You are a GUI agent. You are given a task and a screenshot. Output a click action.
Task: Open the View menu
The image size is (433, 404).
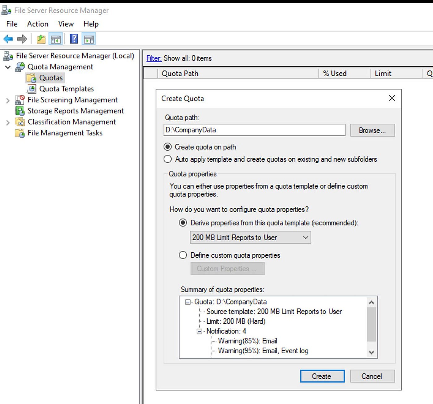pyautogui.click(x=66, y=24)
